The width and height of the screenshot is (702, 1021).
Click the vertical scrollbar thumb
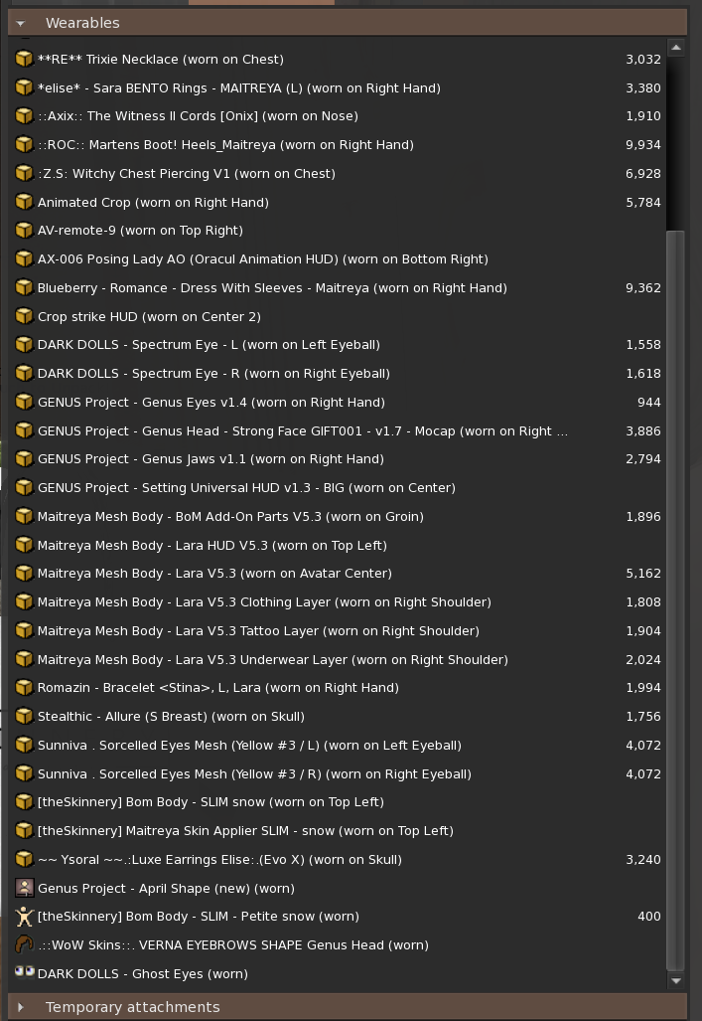pos(676,600)
